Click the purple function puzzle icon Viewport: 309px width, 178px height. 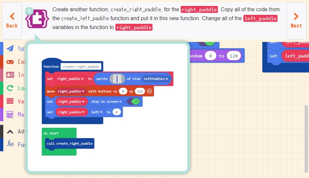click(37, 19)
